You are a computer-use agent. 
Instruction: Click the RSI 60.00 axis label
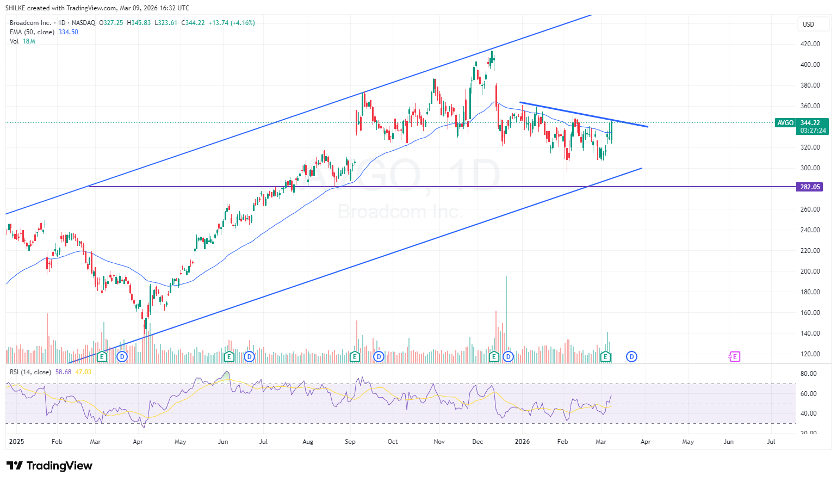coord(809,394)
